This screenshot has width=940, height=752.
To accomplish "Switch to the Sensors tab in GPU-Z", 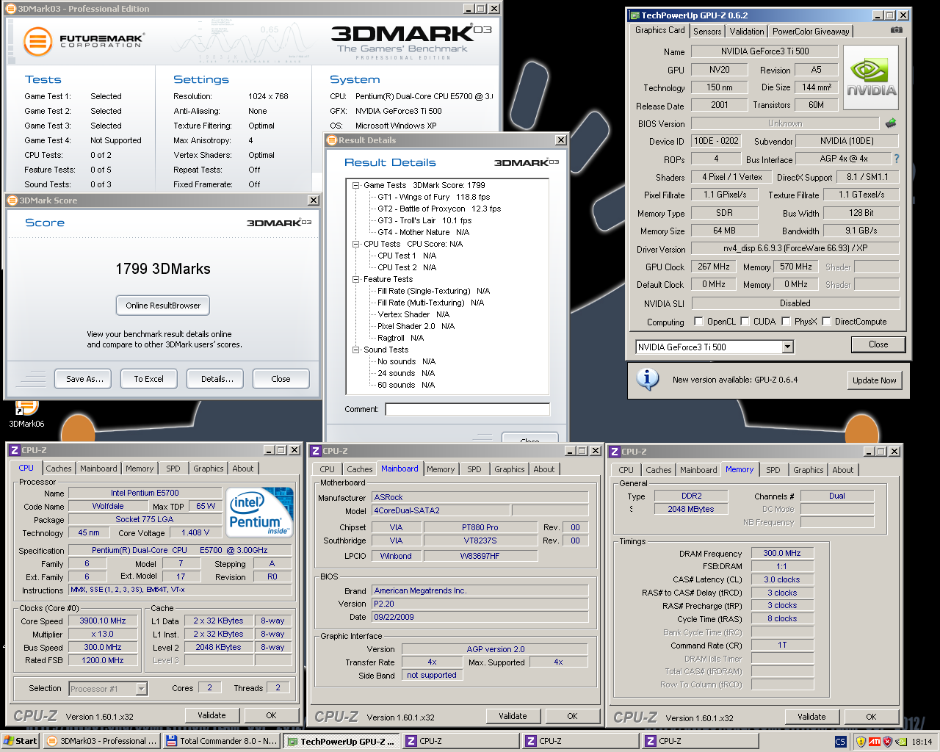I will point(707,32).
